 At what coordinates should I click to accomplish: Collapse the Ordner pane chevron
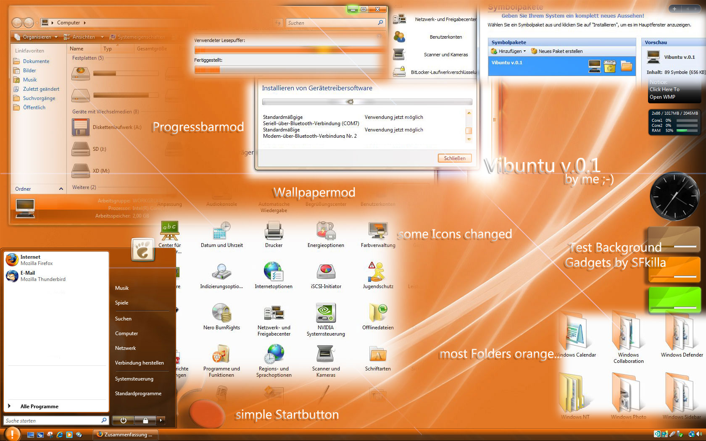point(61,189)
